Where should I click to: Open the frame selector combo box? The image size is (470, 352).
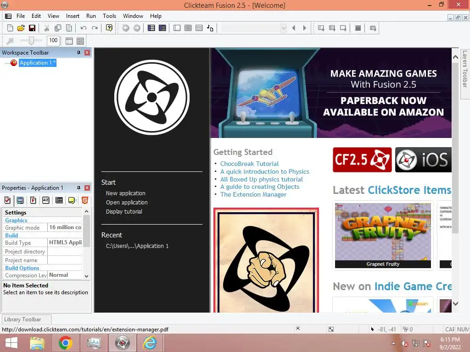coord(254,28)
